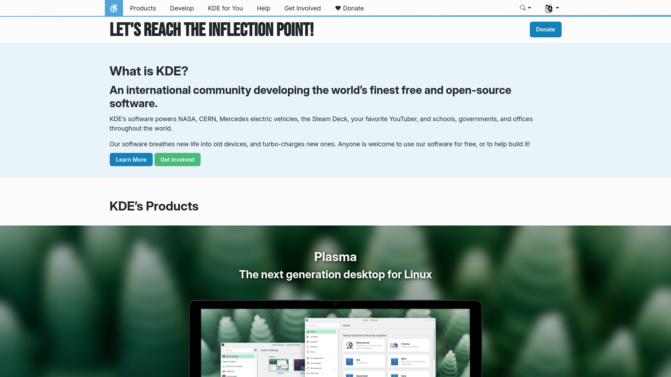Click the Fotema app card in Discover
The width and height of the screenshot is (671, 377).
pos(409,345)
